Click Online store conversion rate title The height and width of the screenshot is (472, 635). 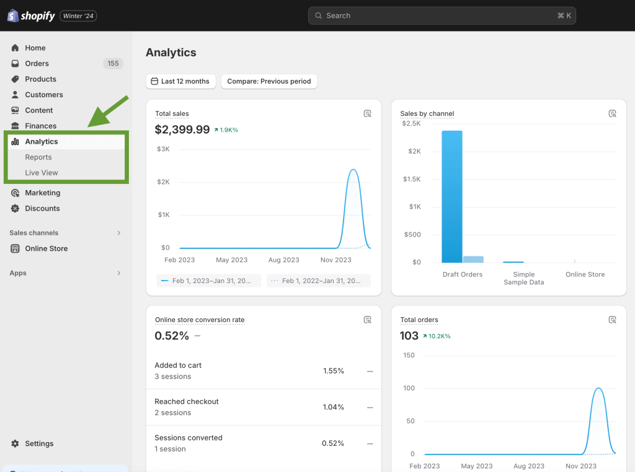pos(200,320)
